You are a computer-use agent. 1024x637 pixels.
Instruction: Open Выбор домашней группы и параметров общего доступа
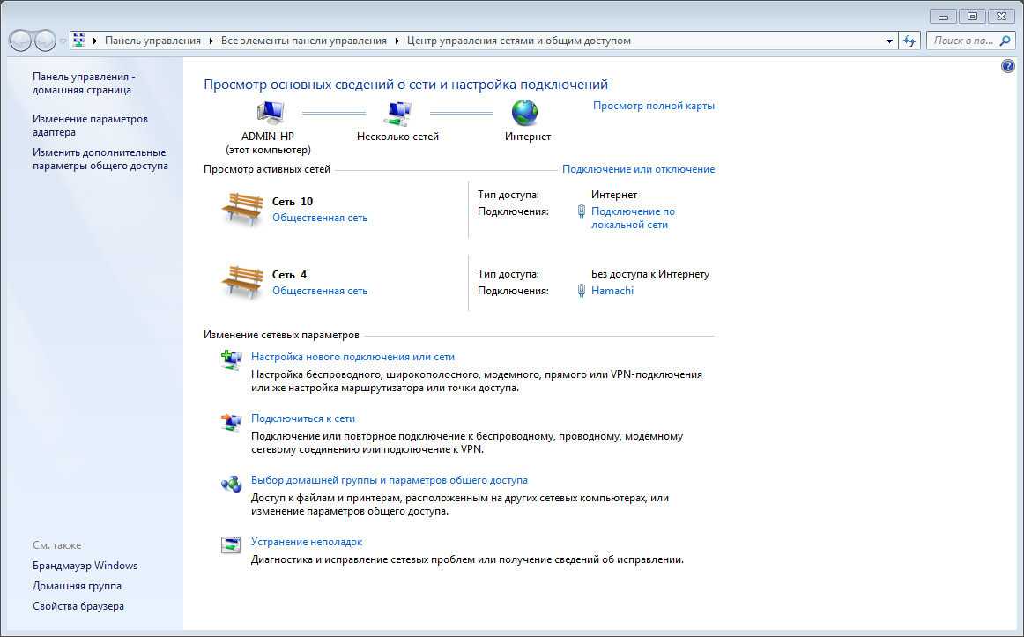pyautogui.click(x=390, y=480)
